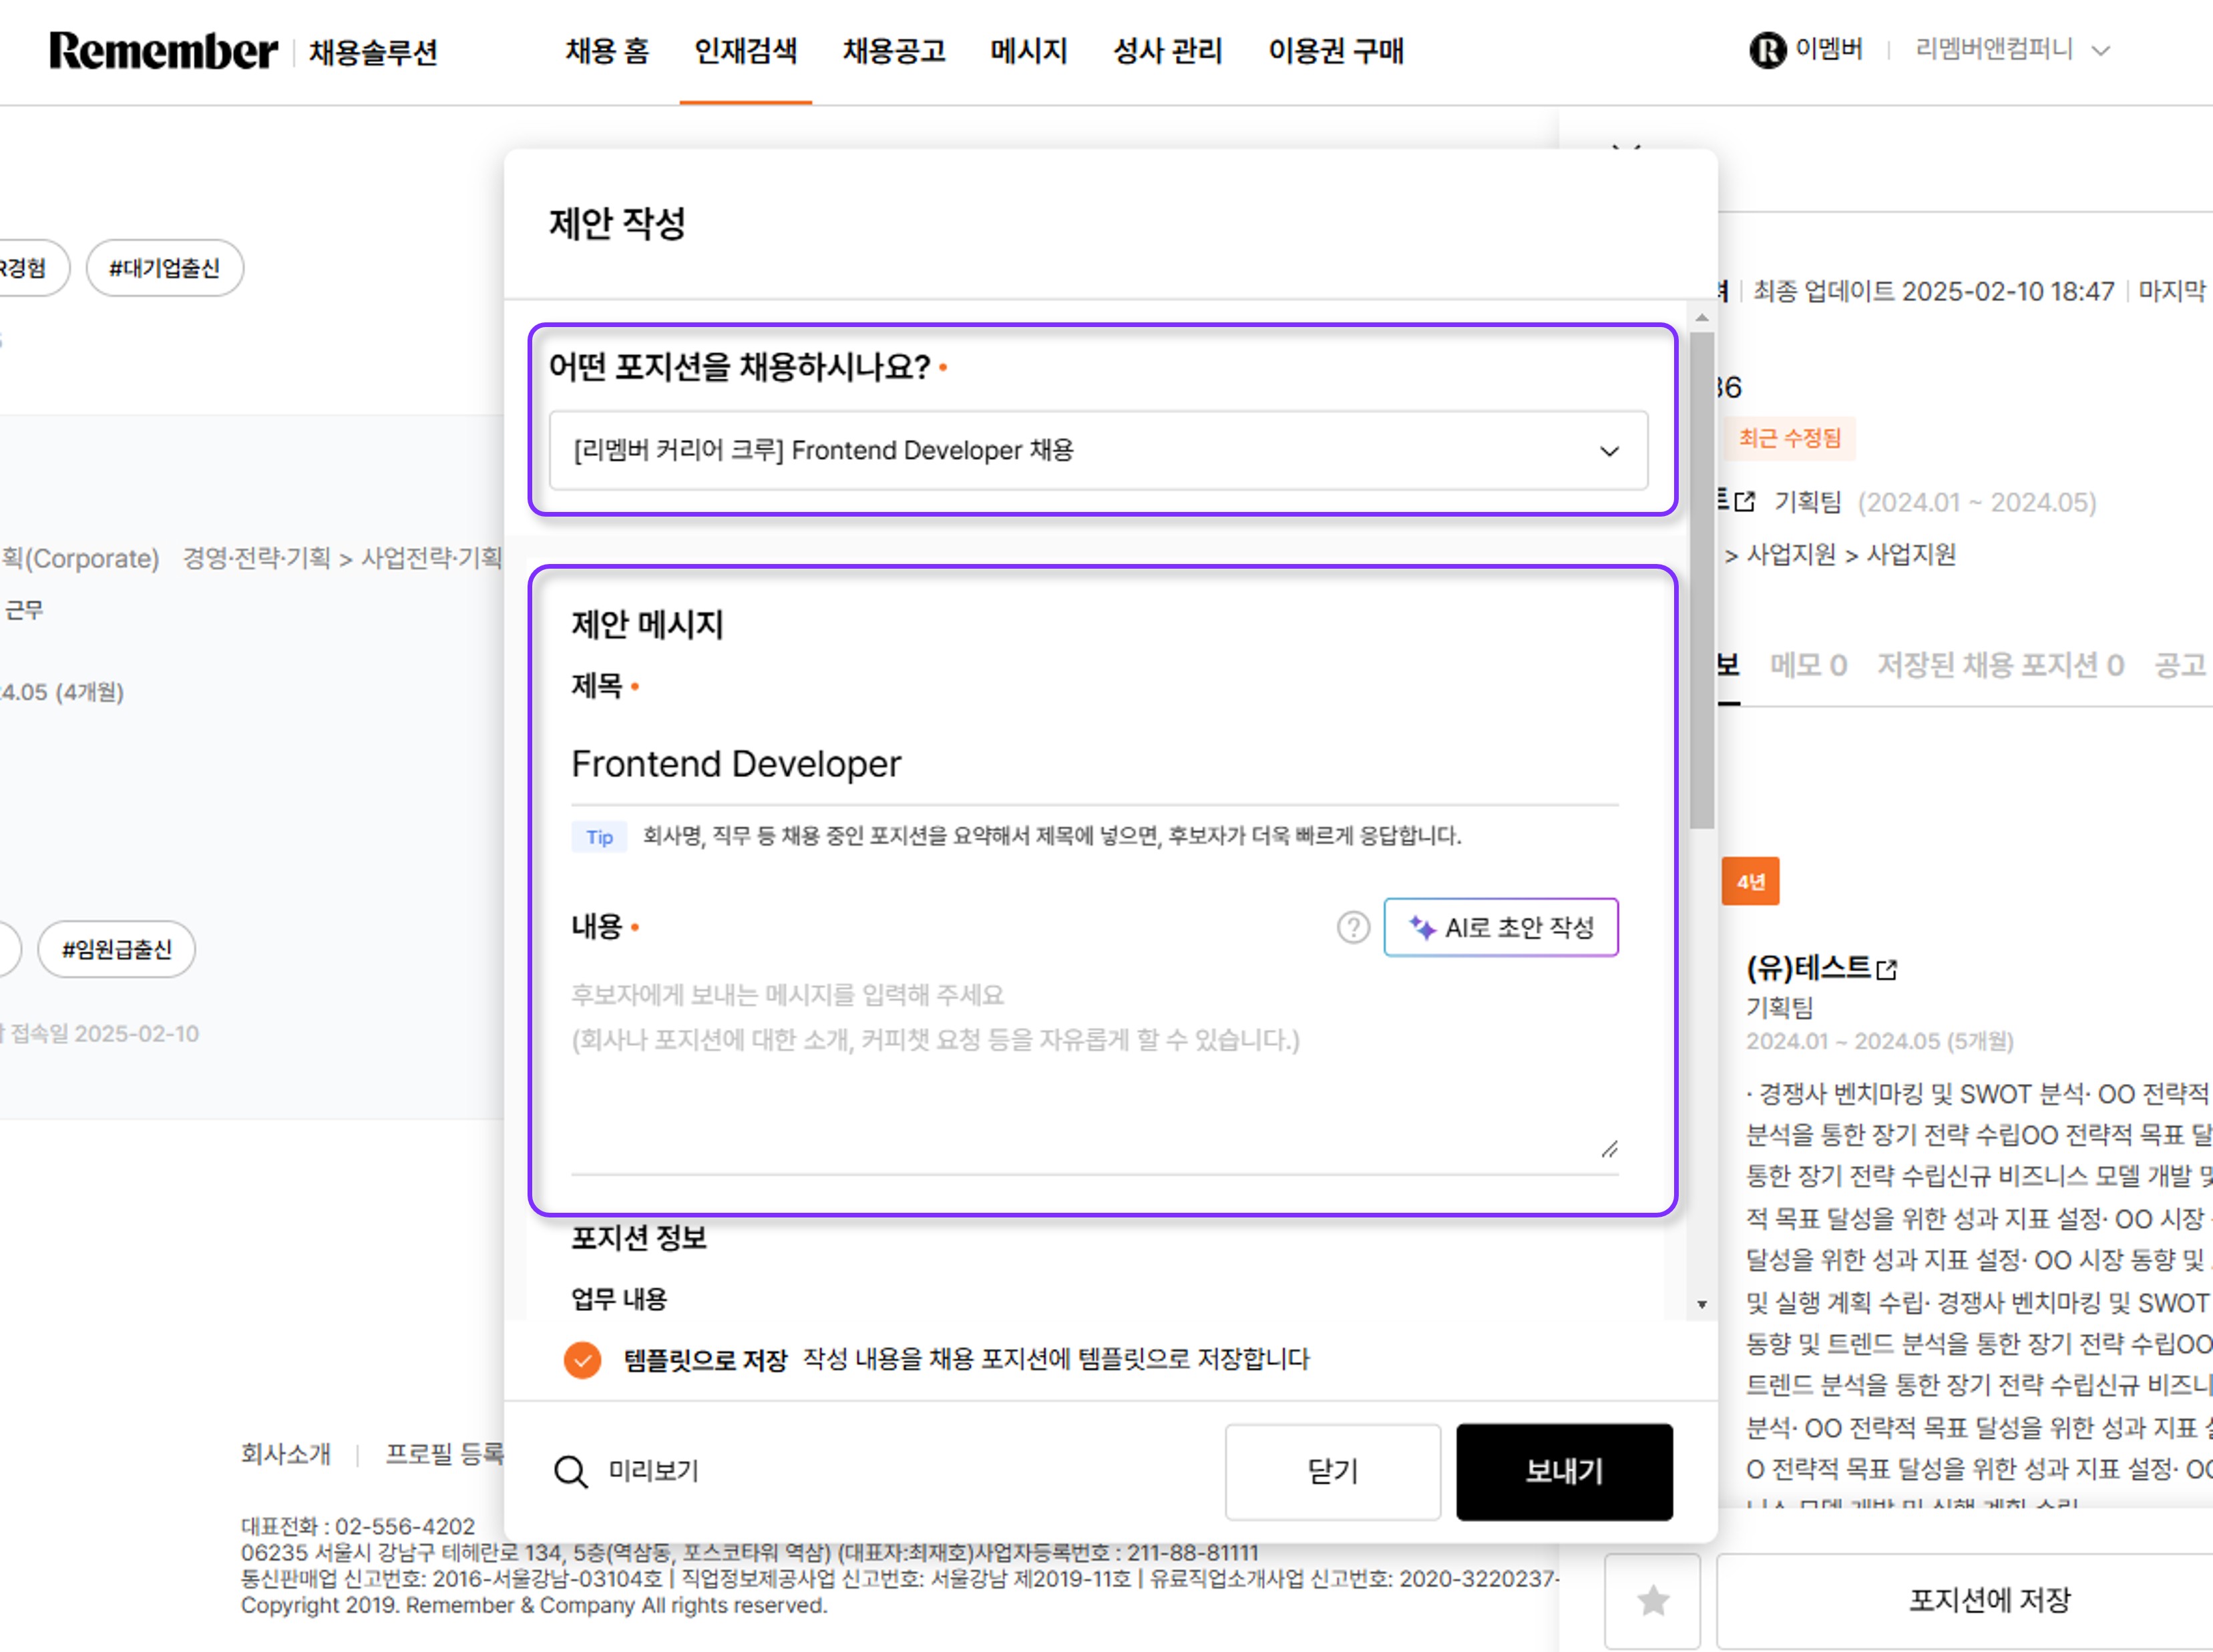
Task: Go to 성사 관리 menu
Action: pos(1167,51)
